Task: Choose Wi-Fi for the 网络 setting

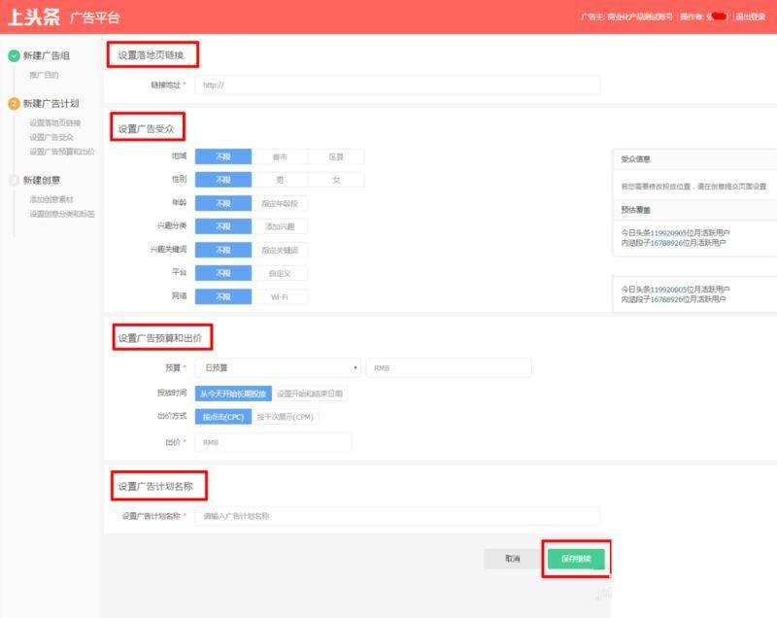Action: point(280,296)
